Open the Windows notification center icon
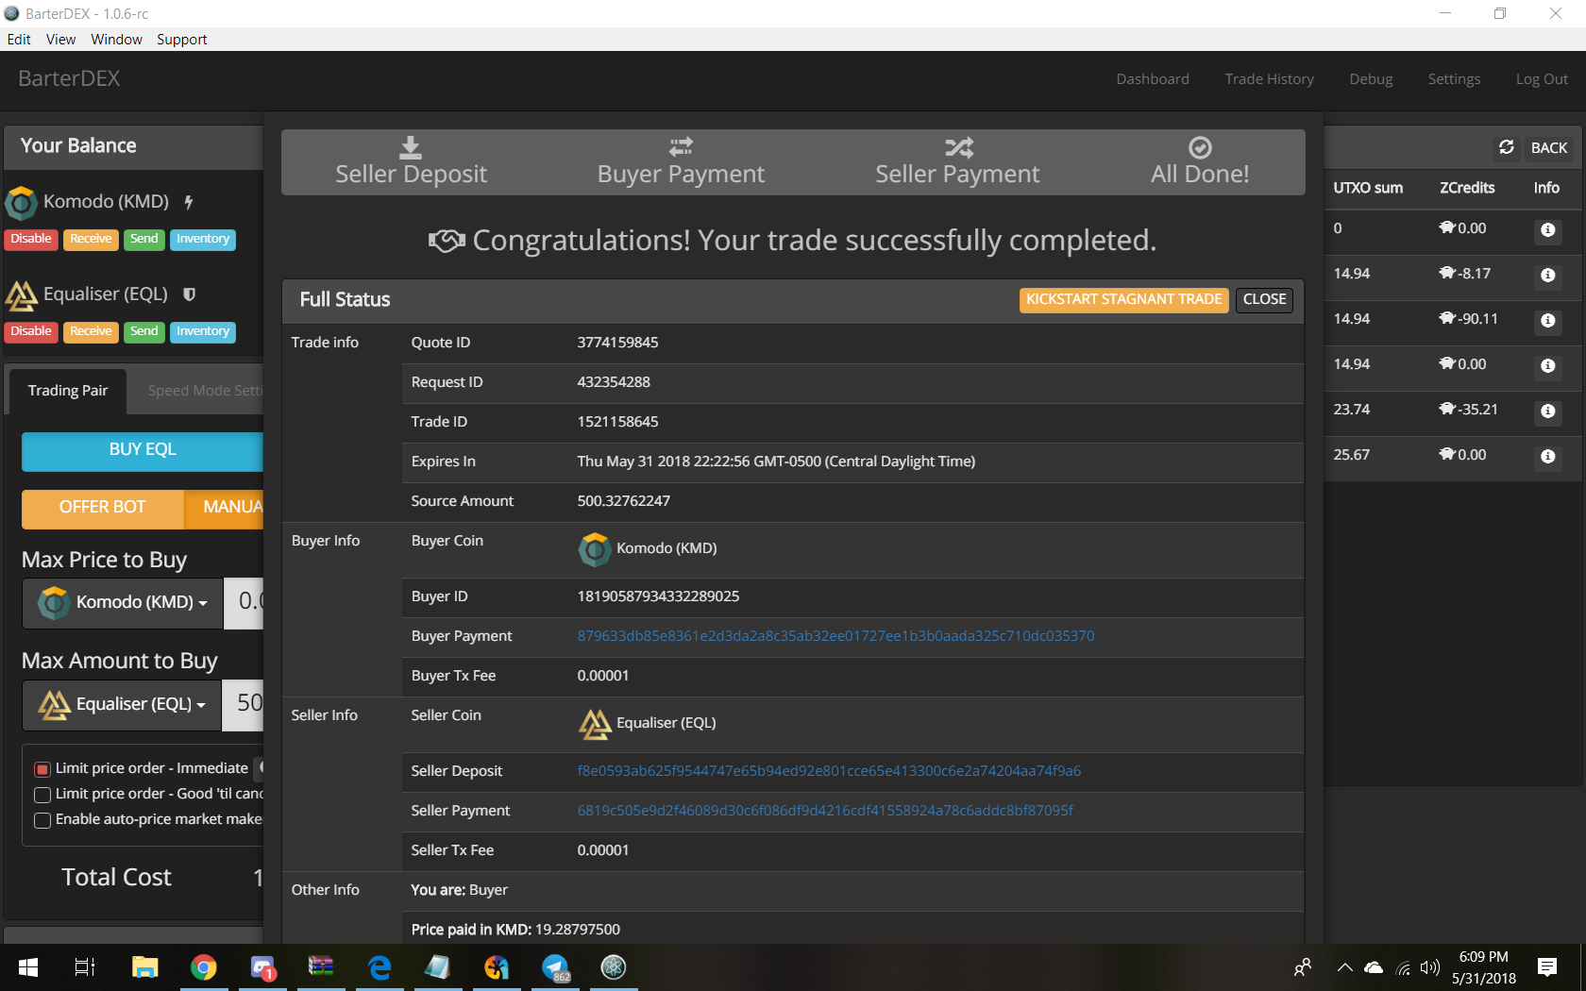Screen dimensions: 1586x991 pos(1547,967)
